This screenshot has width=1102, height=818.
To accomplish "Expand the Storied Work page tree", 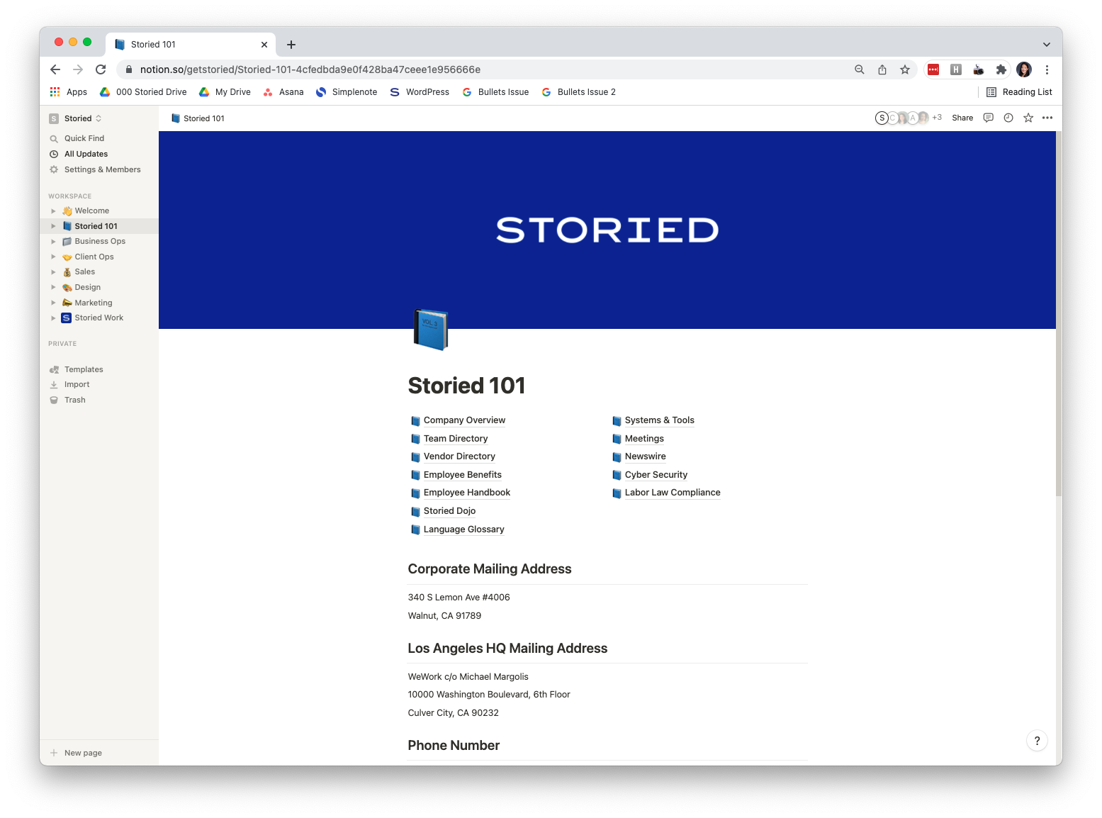I will pos(53,318).
